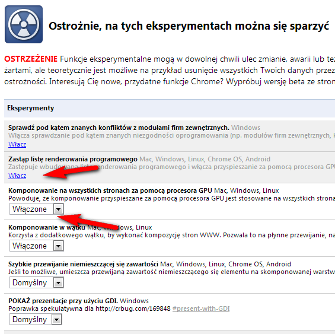Click Szybkie przewijanie niemieszczącej się zawartości title
This screenshot has width=335, height=334.
click(x=84, y=264)
